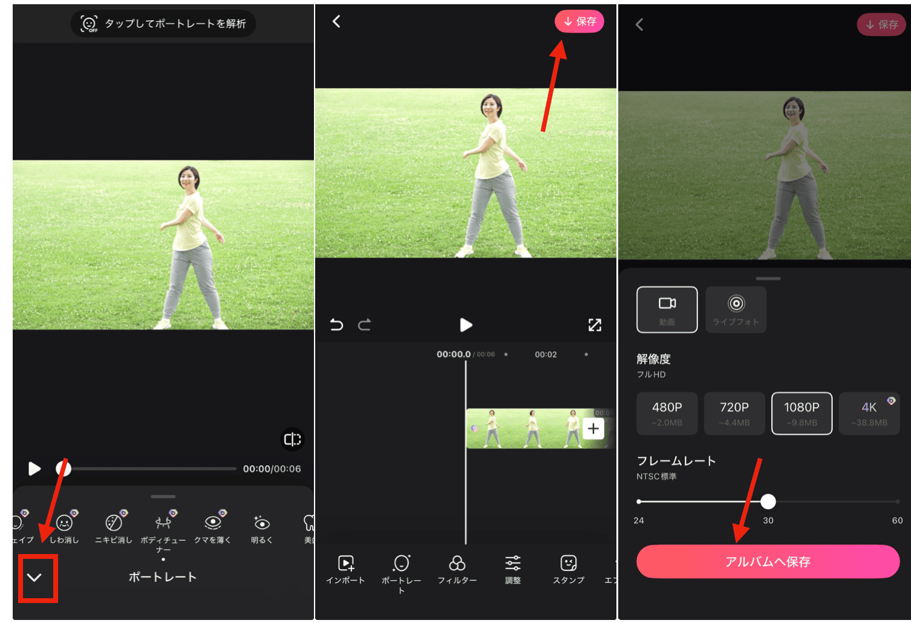Image resolution: width=911 pixels, height=623 pixels.
Task: Grab the export sheet drag handle
Action: pyautogui.click(x=767, y=278)
